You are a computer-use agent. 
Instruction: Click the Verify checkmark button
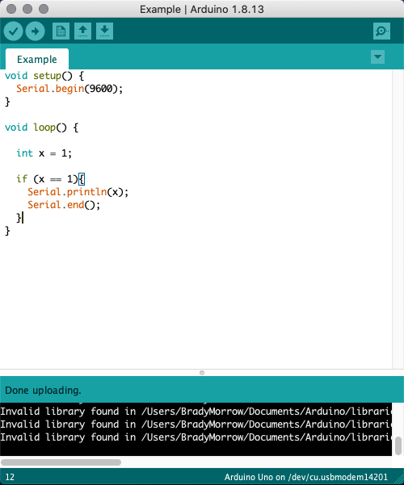(x=13, y=31)
